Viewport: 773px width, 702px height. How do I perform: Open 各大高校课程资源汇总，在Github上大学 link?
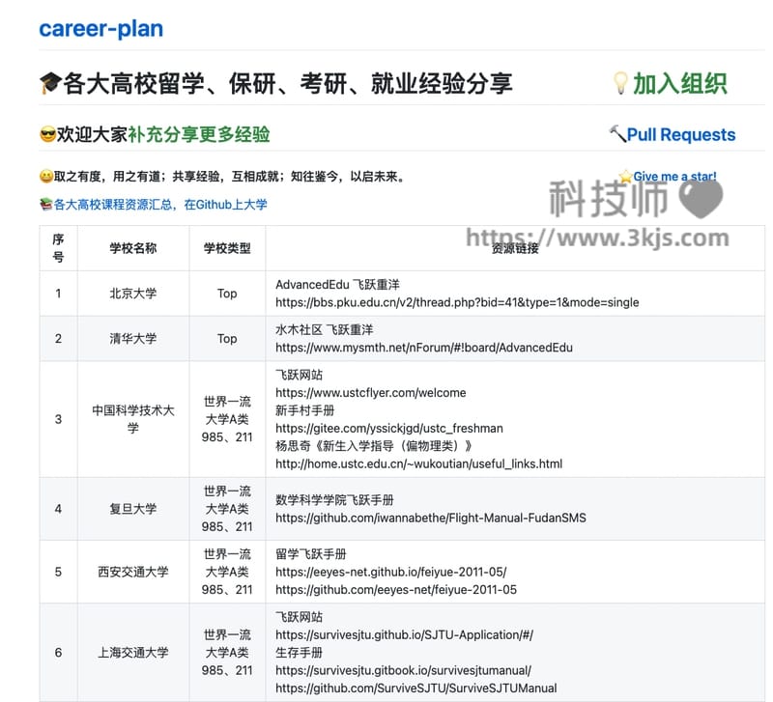(160, 204)
